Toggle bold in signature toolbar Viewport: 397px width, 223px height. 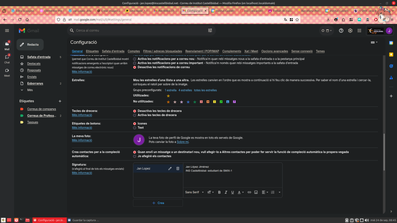point(219,192)
